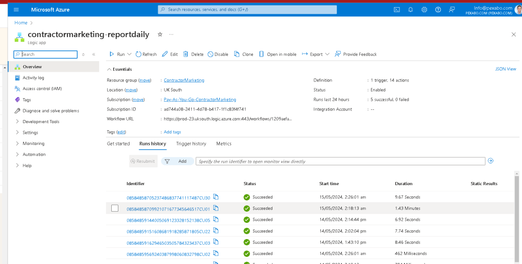Click the go arrow next to run identifier field
The width and height of the screenshot is (522, 264).
[x=490, y=161]
